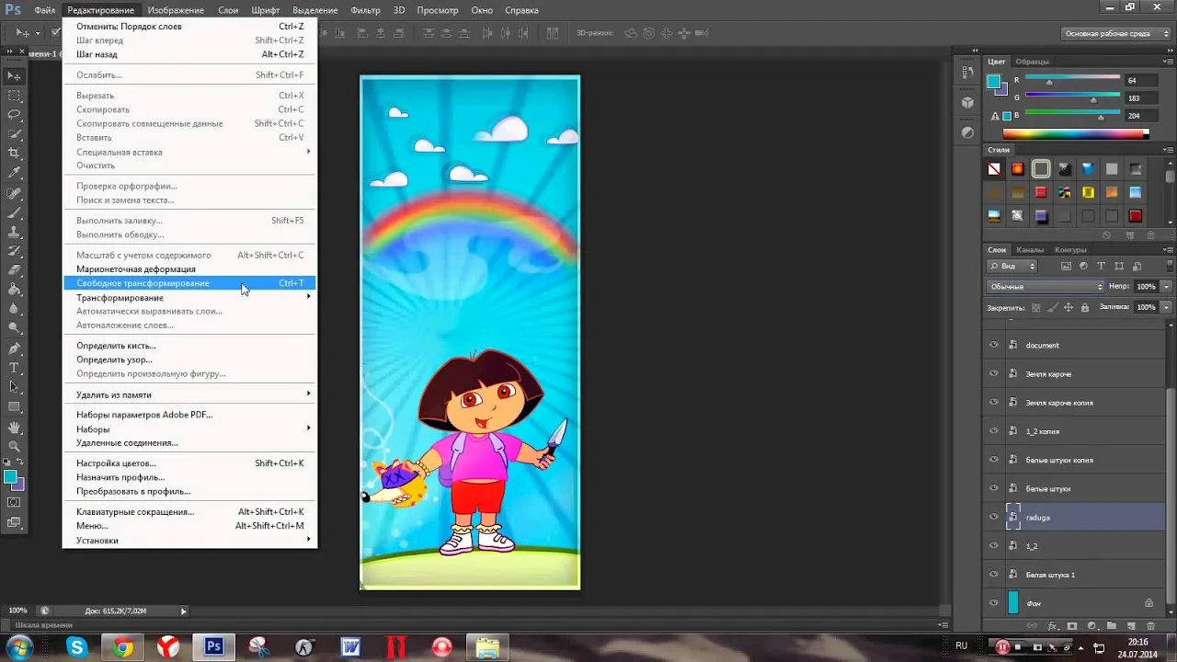Image resolution: width=1177 pixels, height=662 pixels.
Task: Open the layer filter Вид dropdown
Action: [x=1011, y=266]
